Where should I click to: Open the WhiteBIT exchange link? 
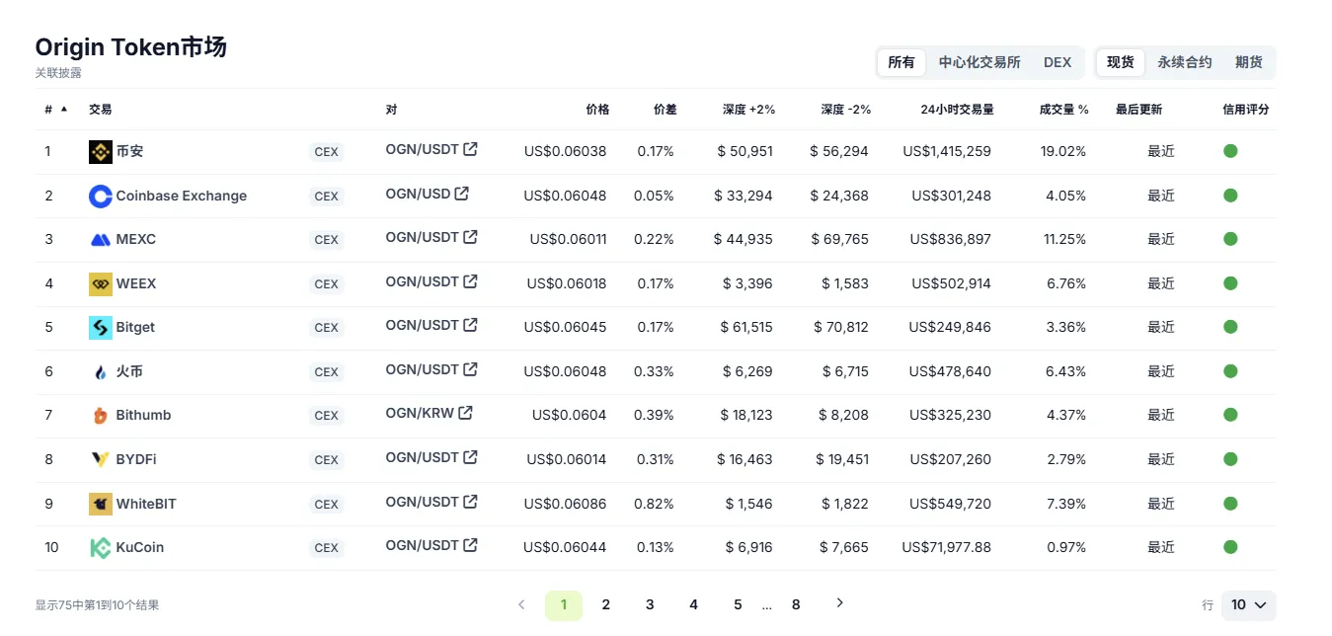pyautogui.click(x=145, y=504)
